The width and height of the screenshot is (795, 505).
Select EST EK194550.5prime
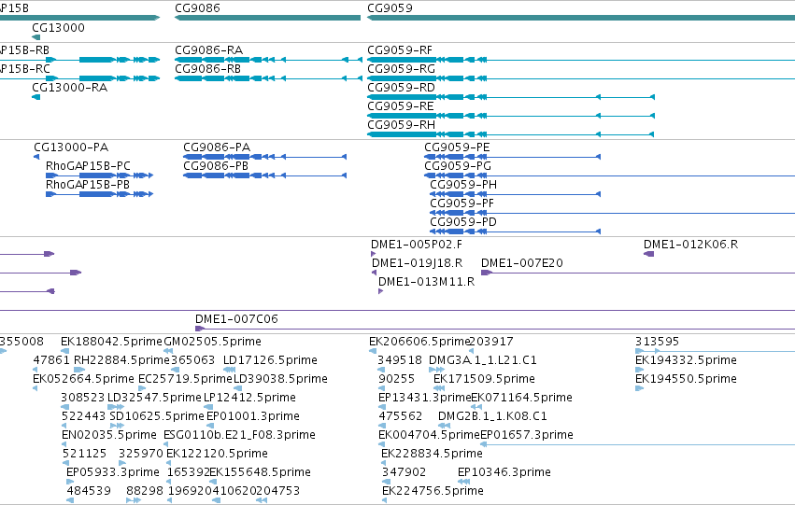[x=686, y=379]
